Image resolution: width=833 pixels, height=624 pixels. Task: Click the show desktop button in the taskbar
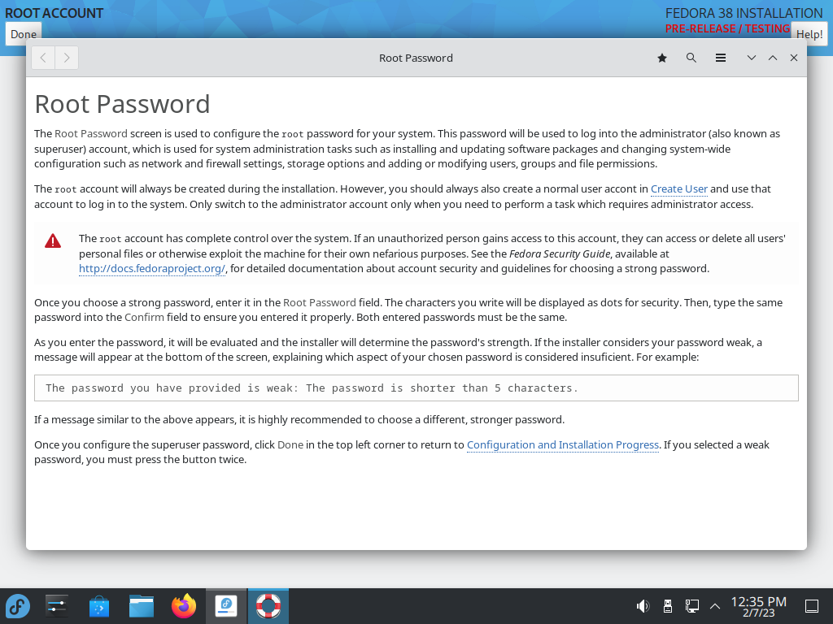(812, 606)
